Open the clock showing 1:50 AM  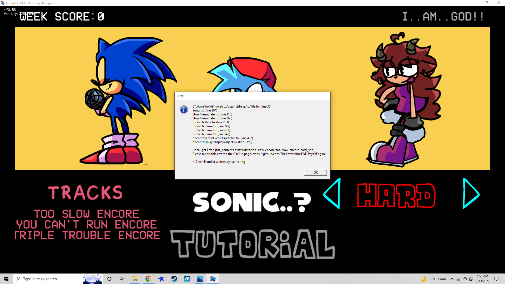tap(482, 279)
